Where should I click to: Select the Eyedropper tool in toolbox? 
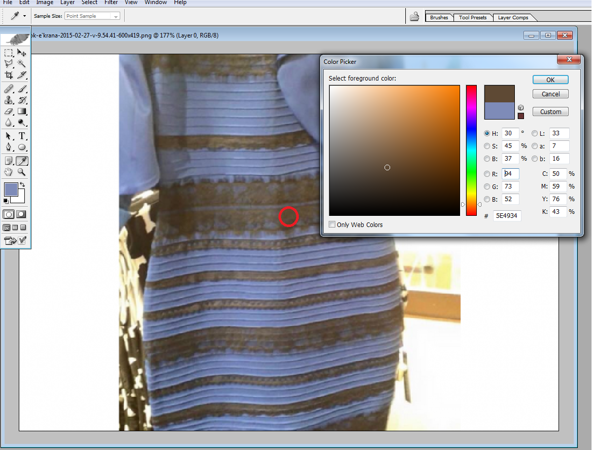(22, 161)
